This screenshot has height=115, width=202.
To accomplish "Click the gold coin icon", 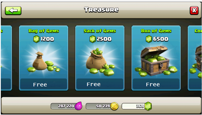I will point(114,106).
